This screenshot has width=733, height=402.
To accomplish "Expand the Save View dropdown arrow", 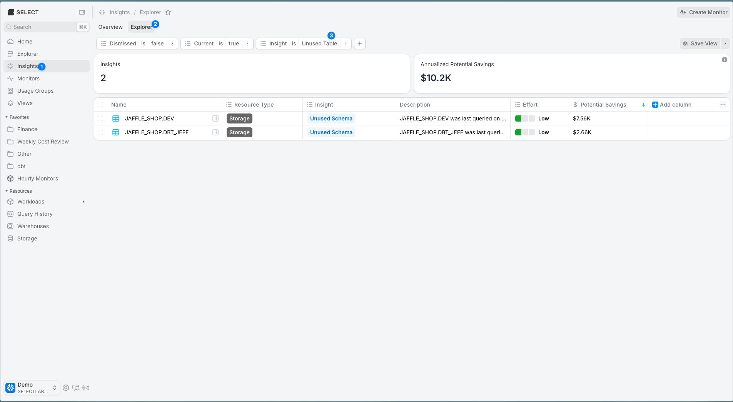I will [x=725, y=43].
